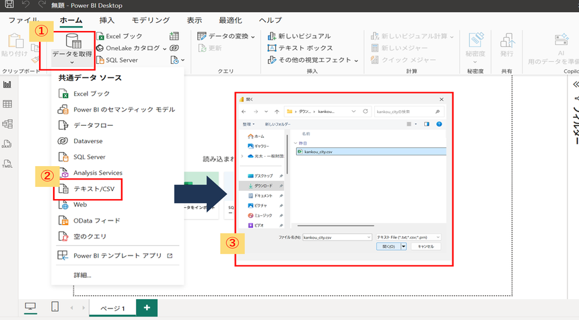Open the データを取得 (Get data) ribbon button
The image size is (579, 320).
(x=72, y=50)
